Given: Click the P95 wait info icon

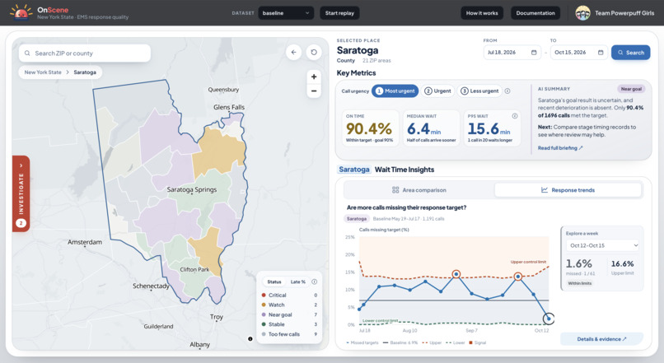Looking at the screenshot, I should 515,116.
